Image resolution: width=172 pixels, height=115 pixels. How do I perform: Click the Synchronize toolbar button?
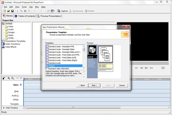(76, 11)
